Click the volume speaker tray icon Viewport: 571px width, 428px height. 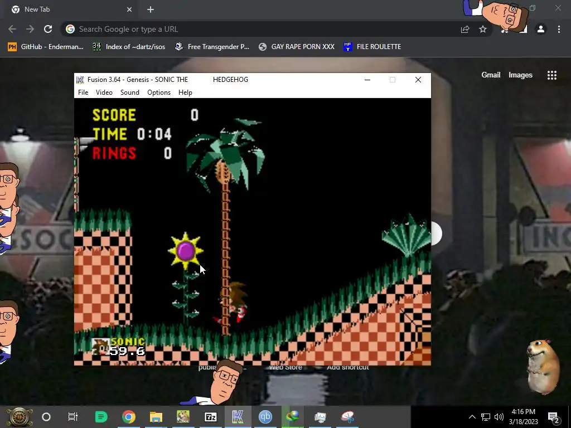click(x=499, y=417)
